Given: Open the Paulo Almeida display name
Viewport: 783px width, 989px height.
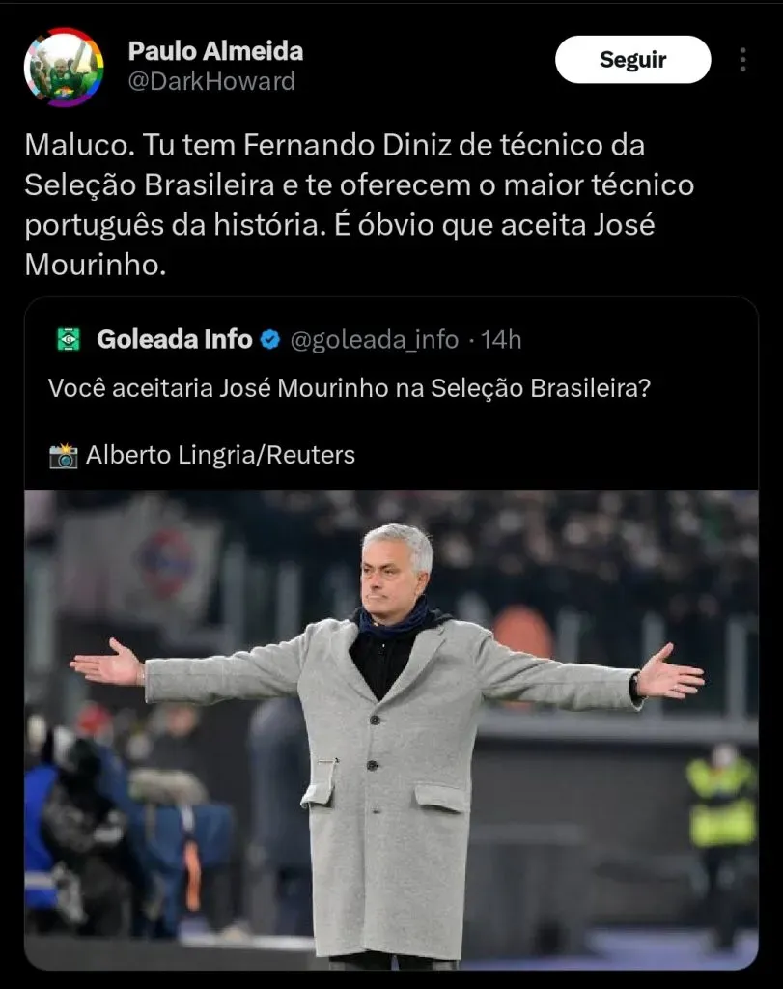Looking at the screenshot, I should click(215, 50).
